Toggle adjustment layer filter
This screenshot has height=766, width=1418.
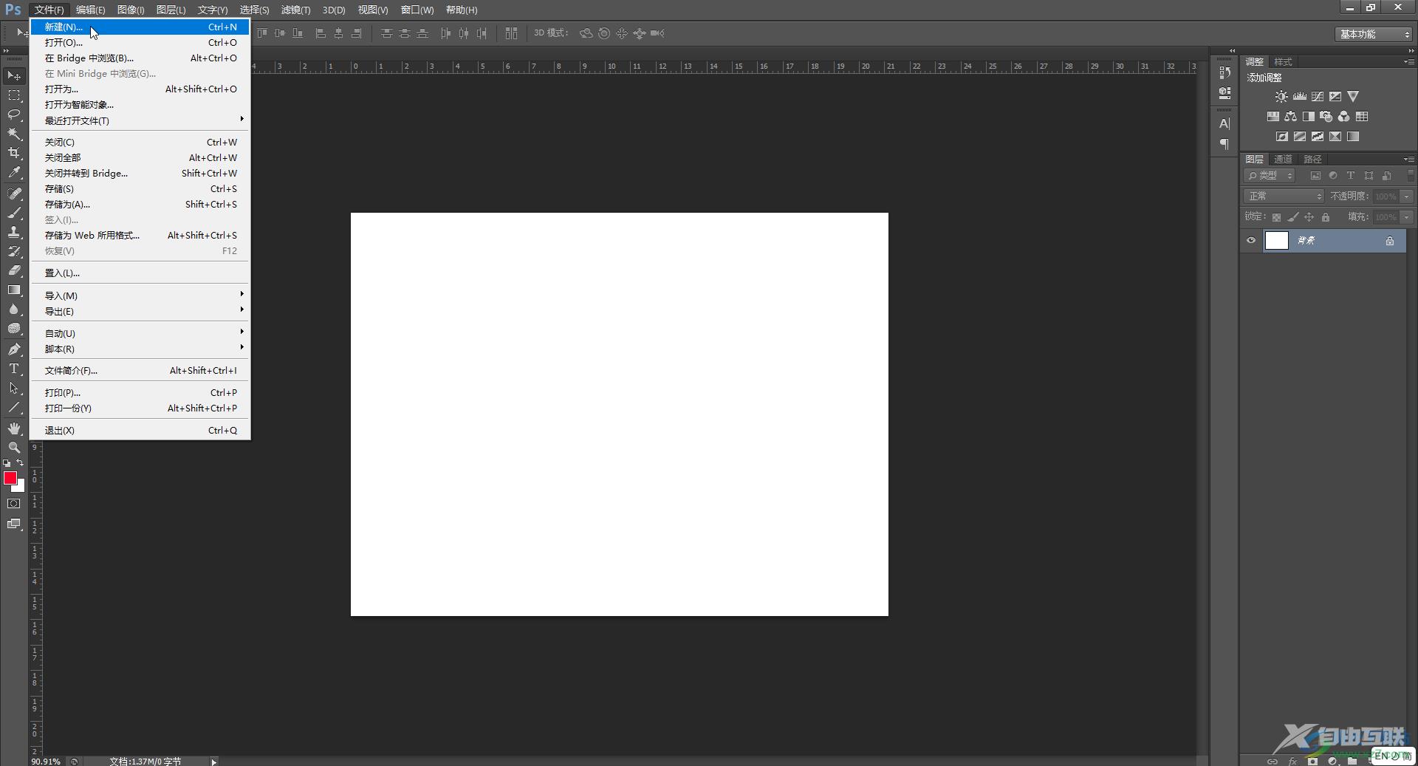(1333, 176)
